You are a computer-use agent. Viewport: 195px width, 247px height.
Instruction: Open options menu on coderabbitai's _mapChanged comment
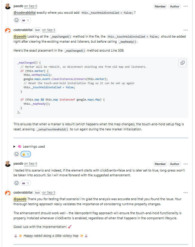[186, 30]
